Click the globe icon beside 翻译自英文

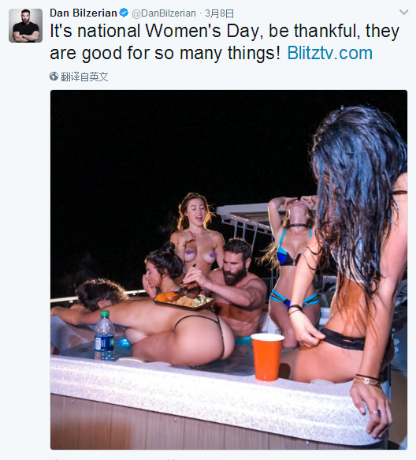pyautogui.click(x=54, y=77)
